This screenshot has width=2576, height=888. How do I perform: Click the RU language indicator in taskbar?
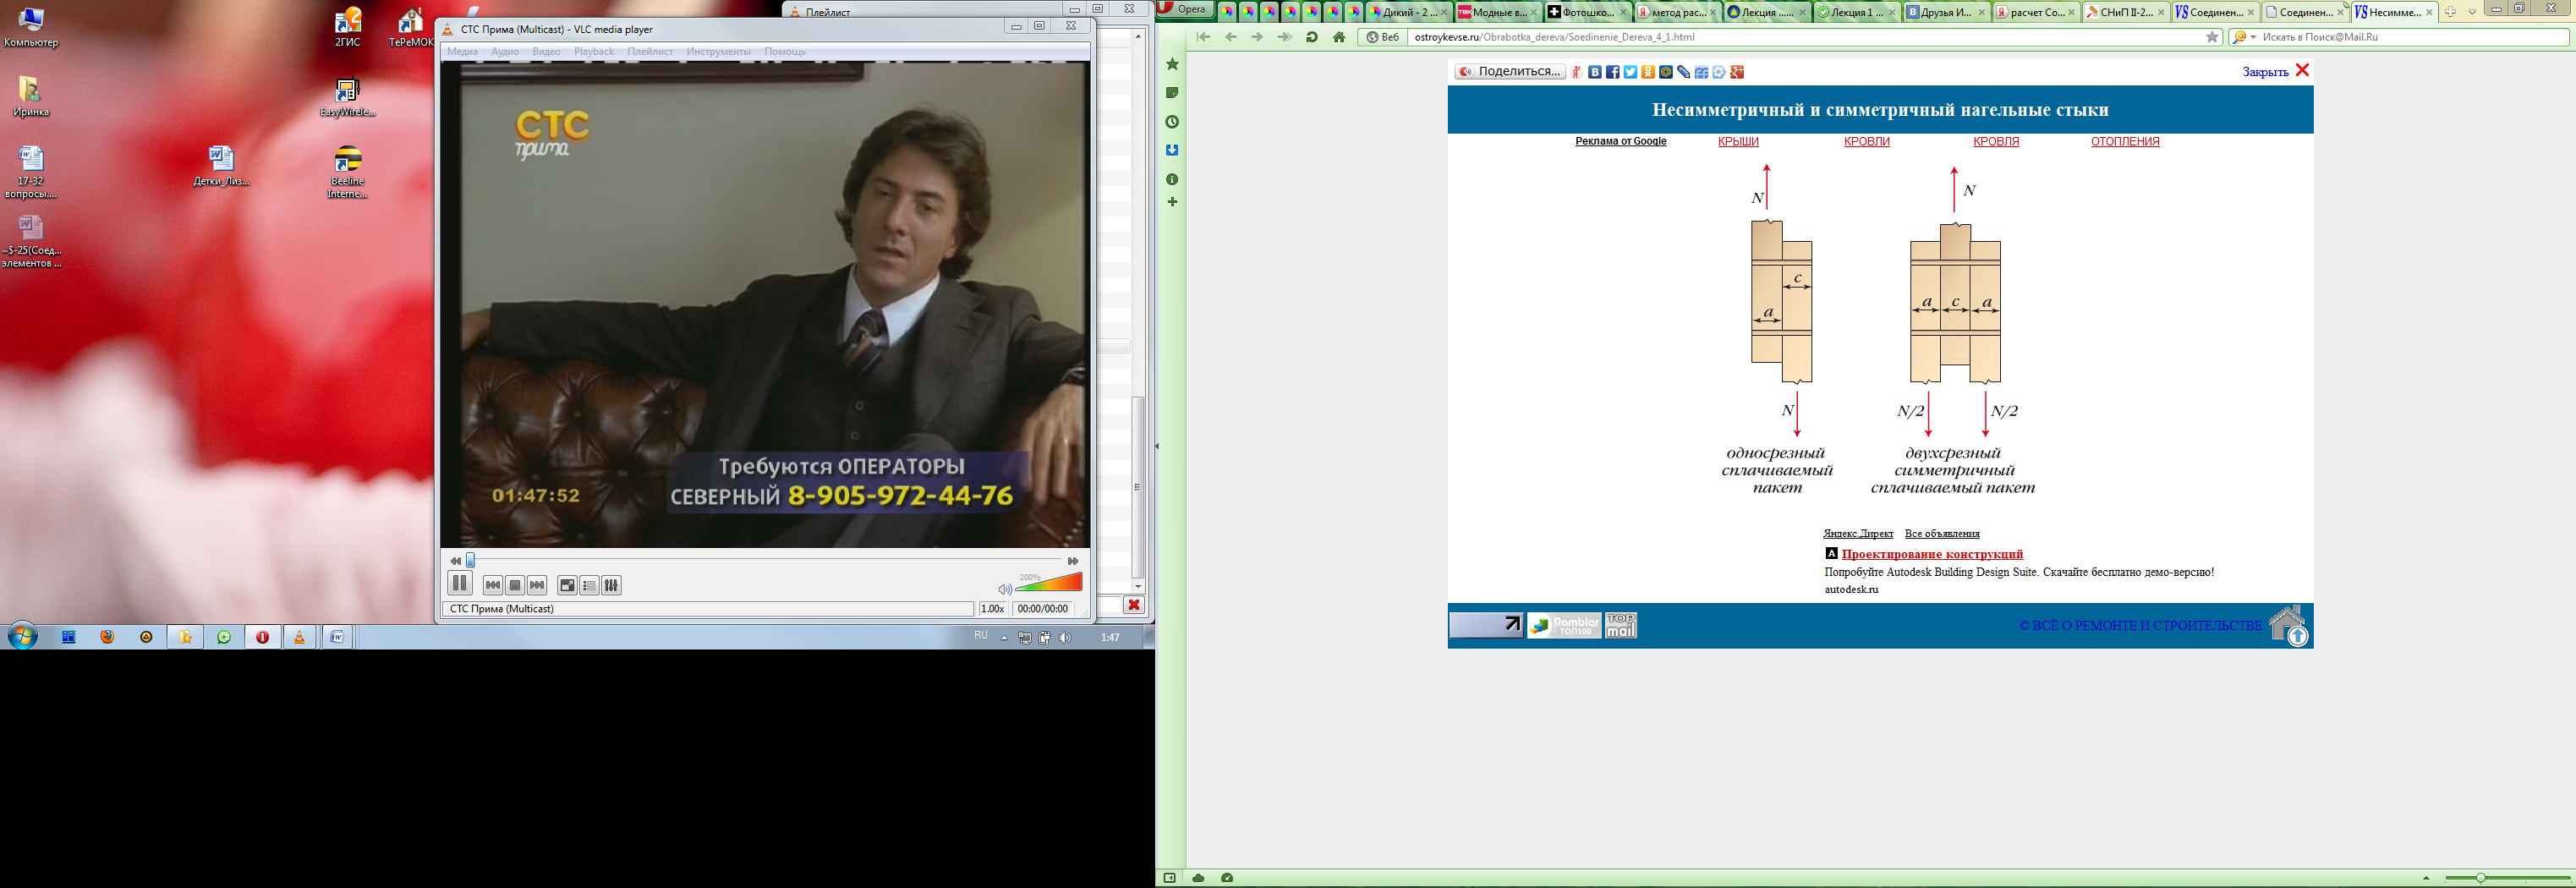point(980,636)
